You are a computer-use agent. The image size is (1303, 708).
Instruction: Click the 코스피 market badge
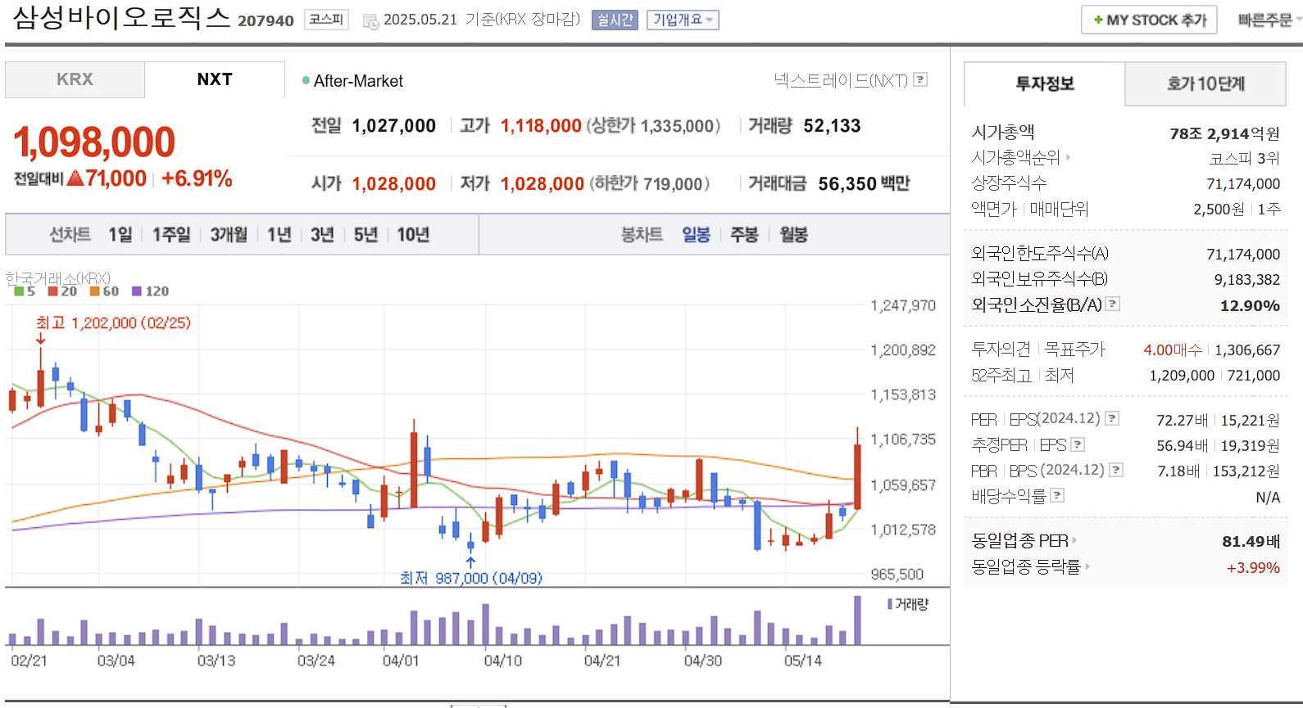326,20
